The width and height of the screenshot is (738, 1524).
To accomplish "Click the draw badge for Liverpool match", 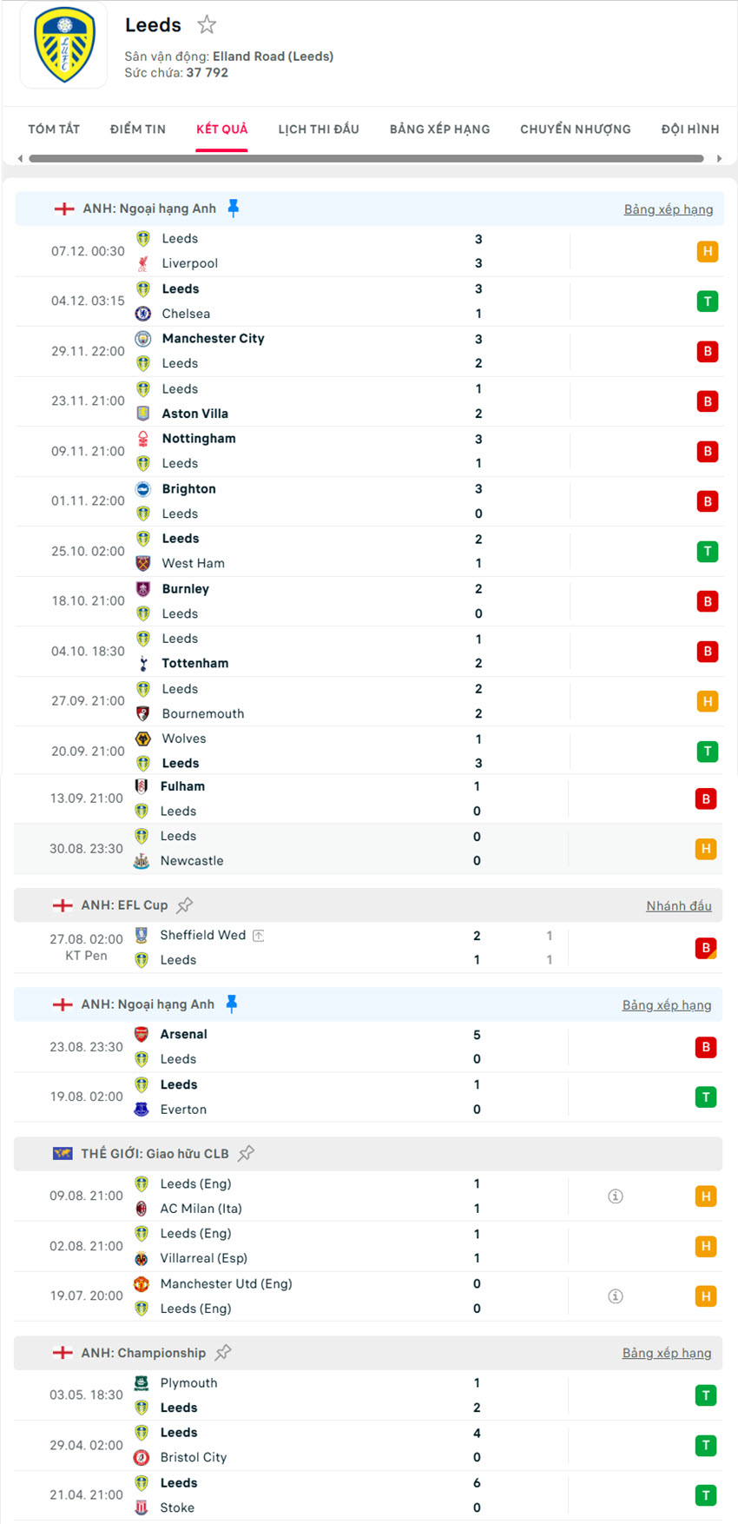I will tap(708, 252).
